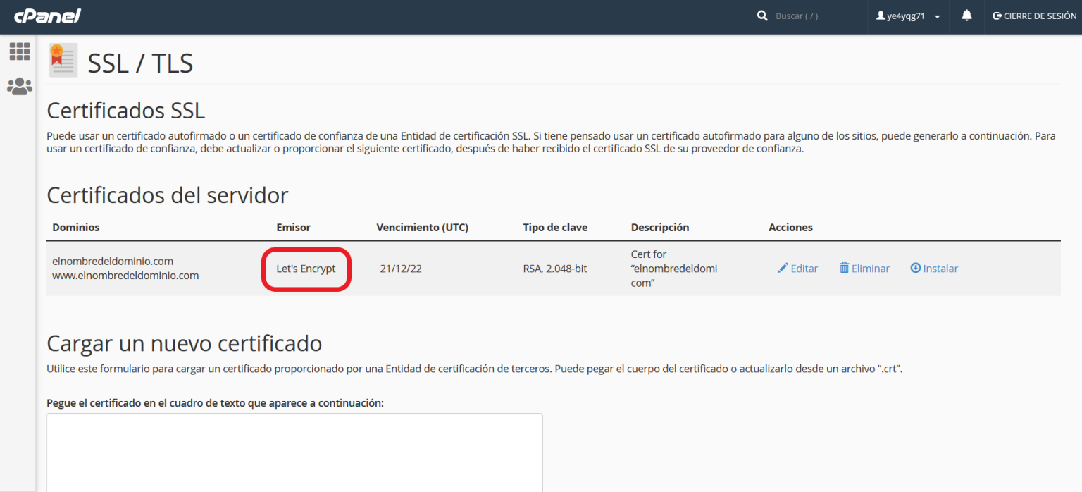Sort by the Emisor column header
1082x492 pixels.
[293, 228]
